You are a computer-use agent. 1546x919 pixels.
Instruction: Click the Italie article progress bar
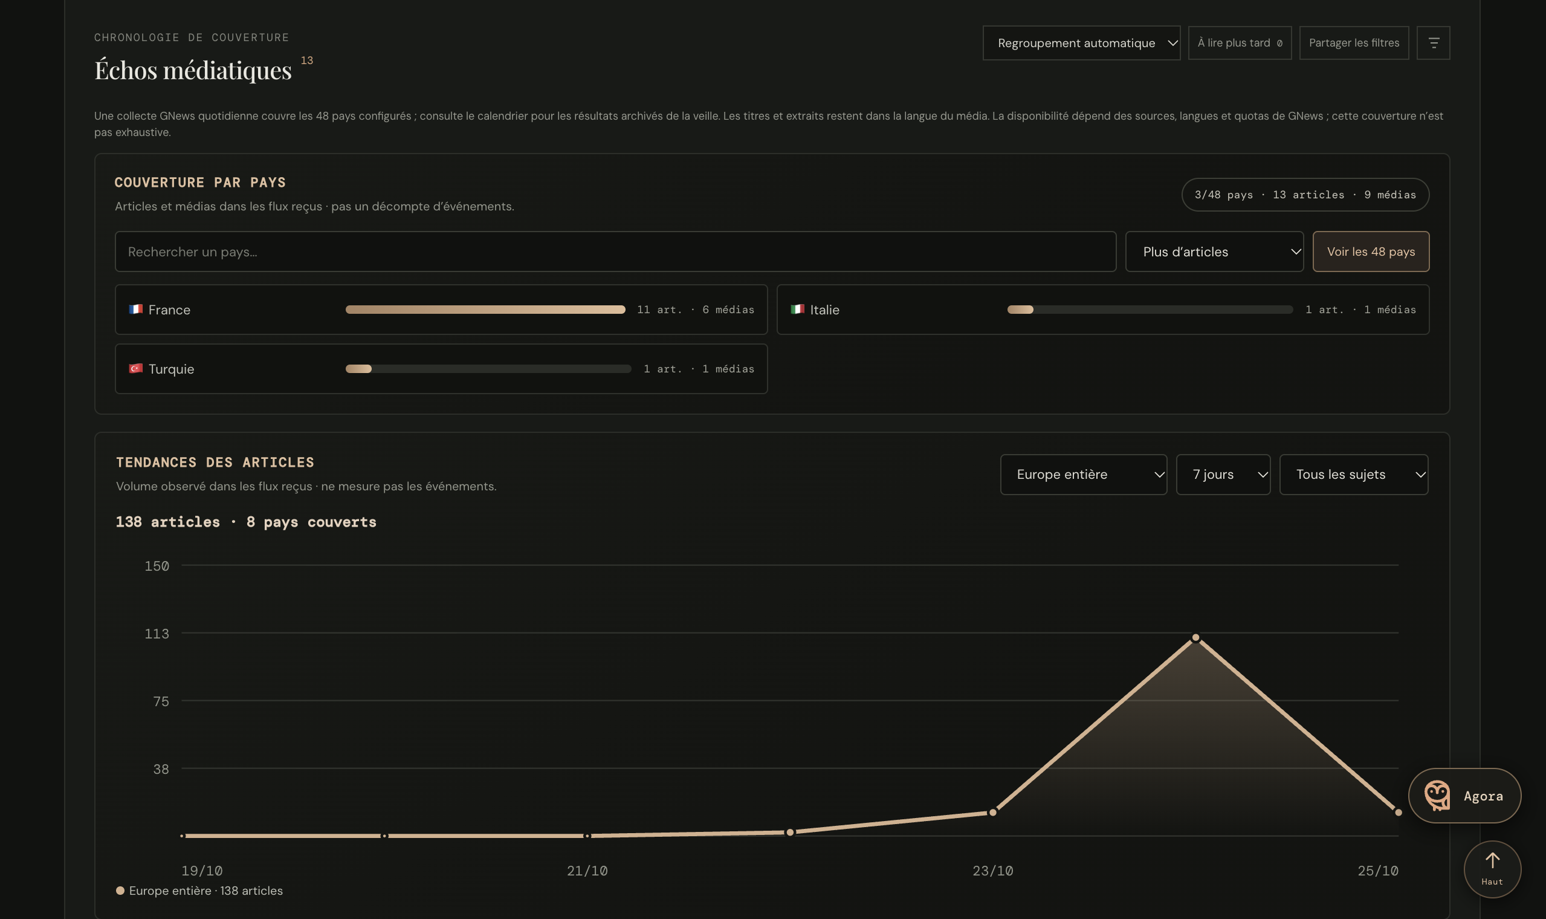(x=1150, y=310)
